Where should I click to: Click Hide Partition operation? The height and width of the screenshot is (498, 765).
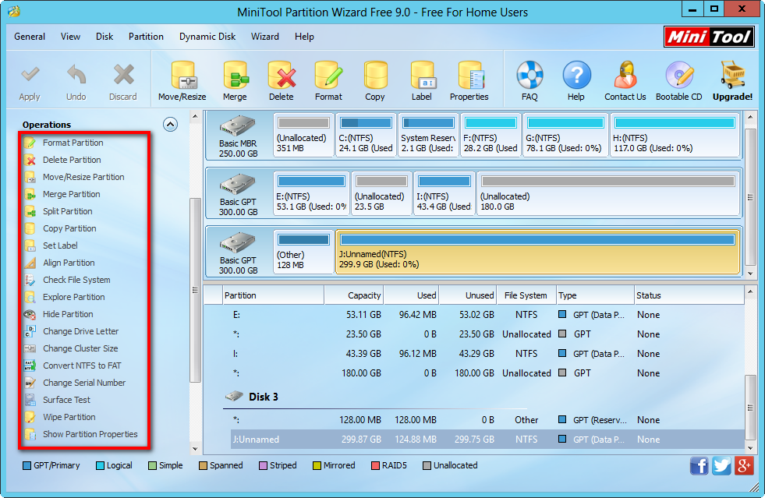[68, 313]
